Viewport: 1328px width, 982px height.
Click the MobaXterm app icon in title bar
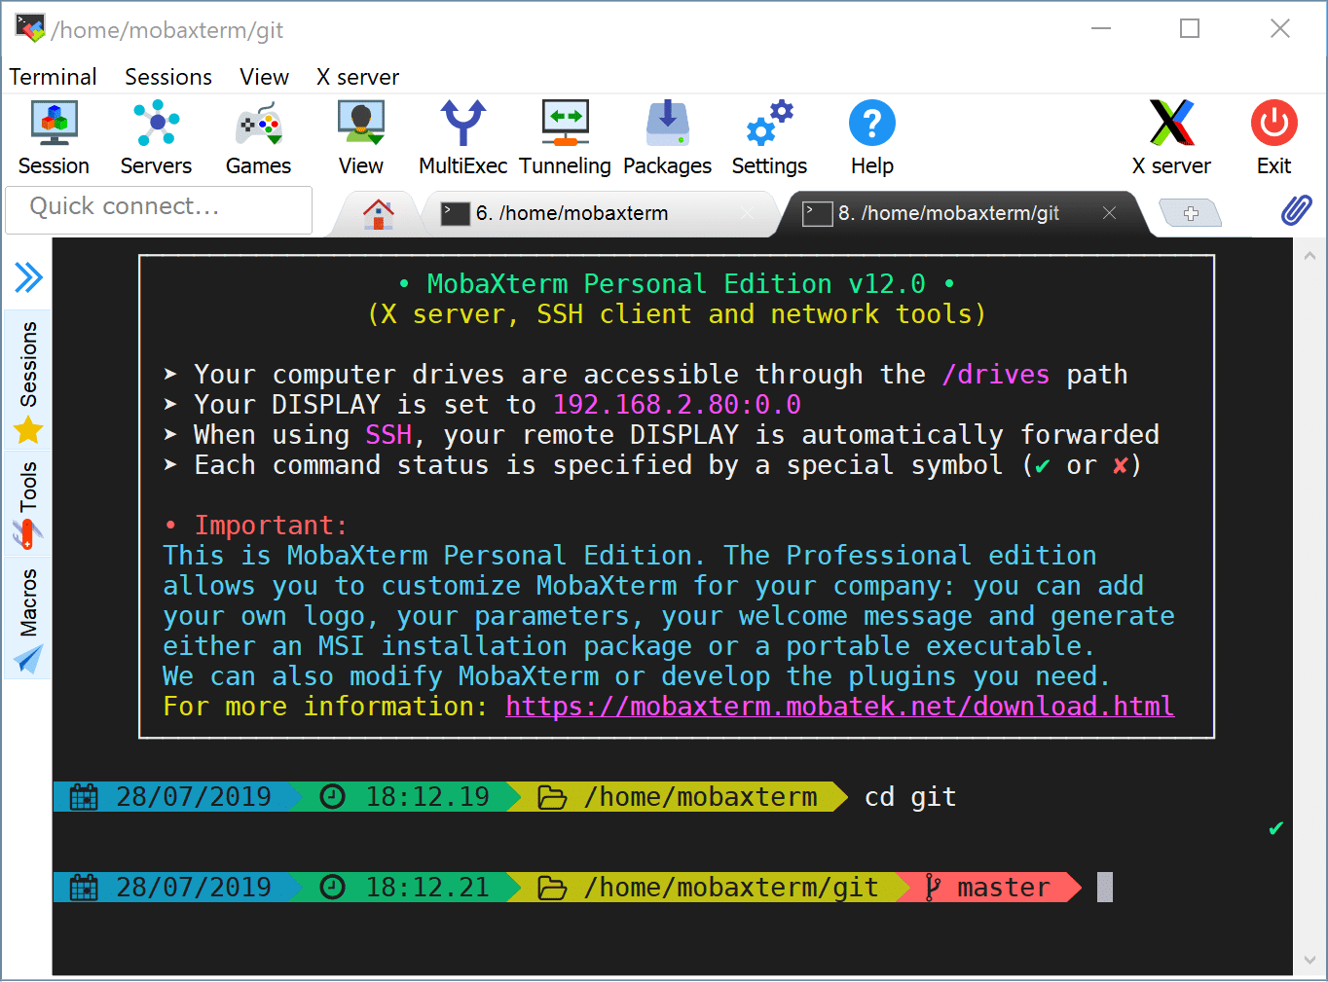30,28
